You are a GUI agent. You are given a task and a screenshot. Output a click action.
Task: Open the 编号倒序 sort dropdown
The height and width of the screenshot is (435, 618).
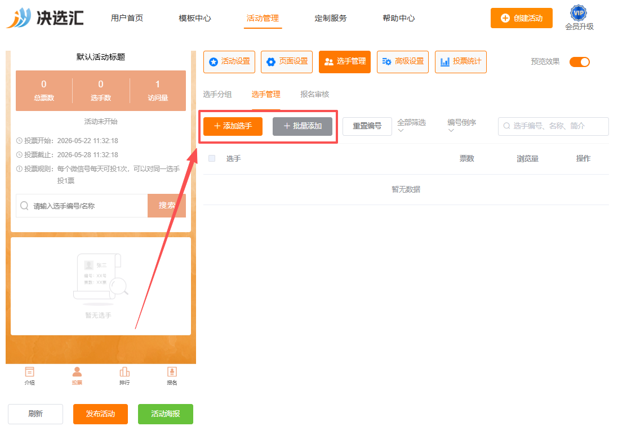461,126
